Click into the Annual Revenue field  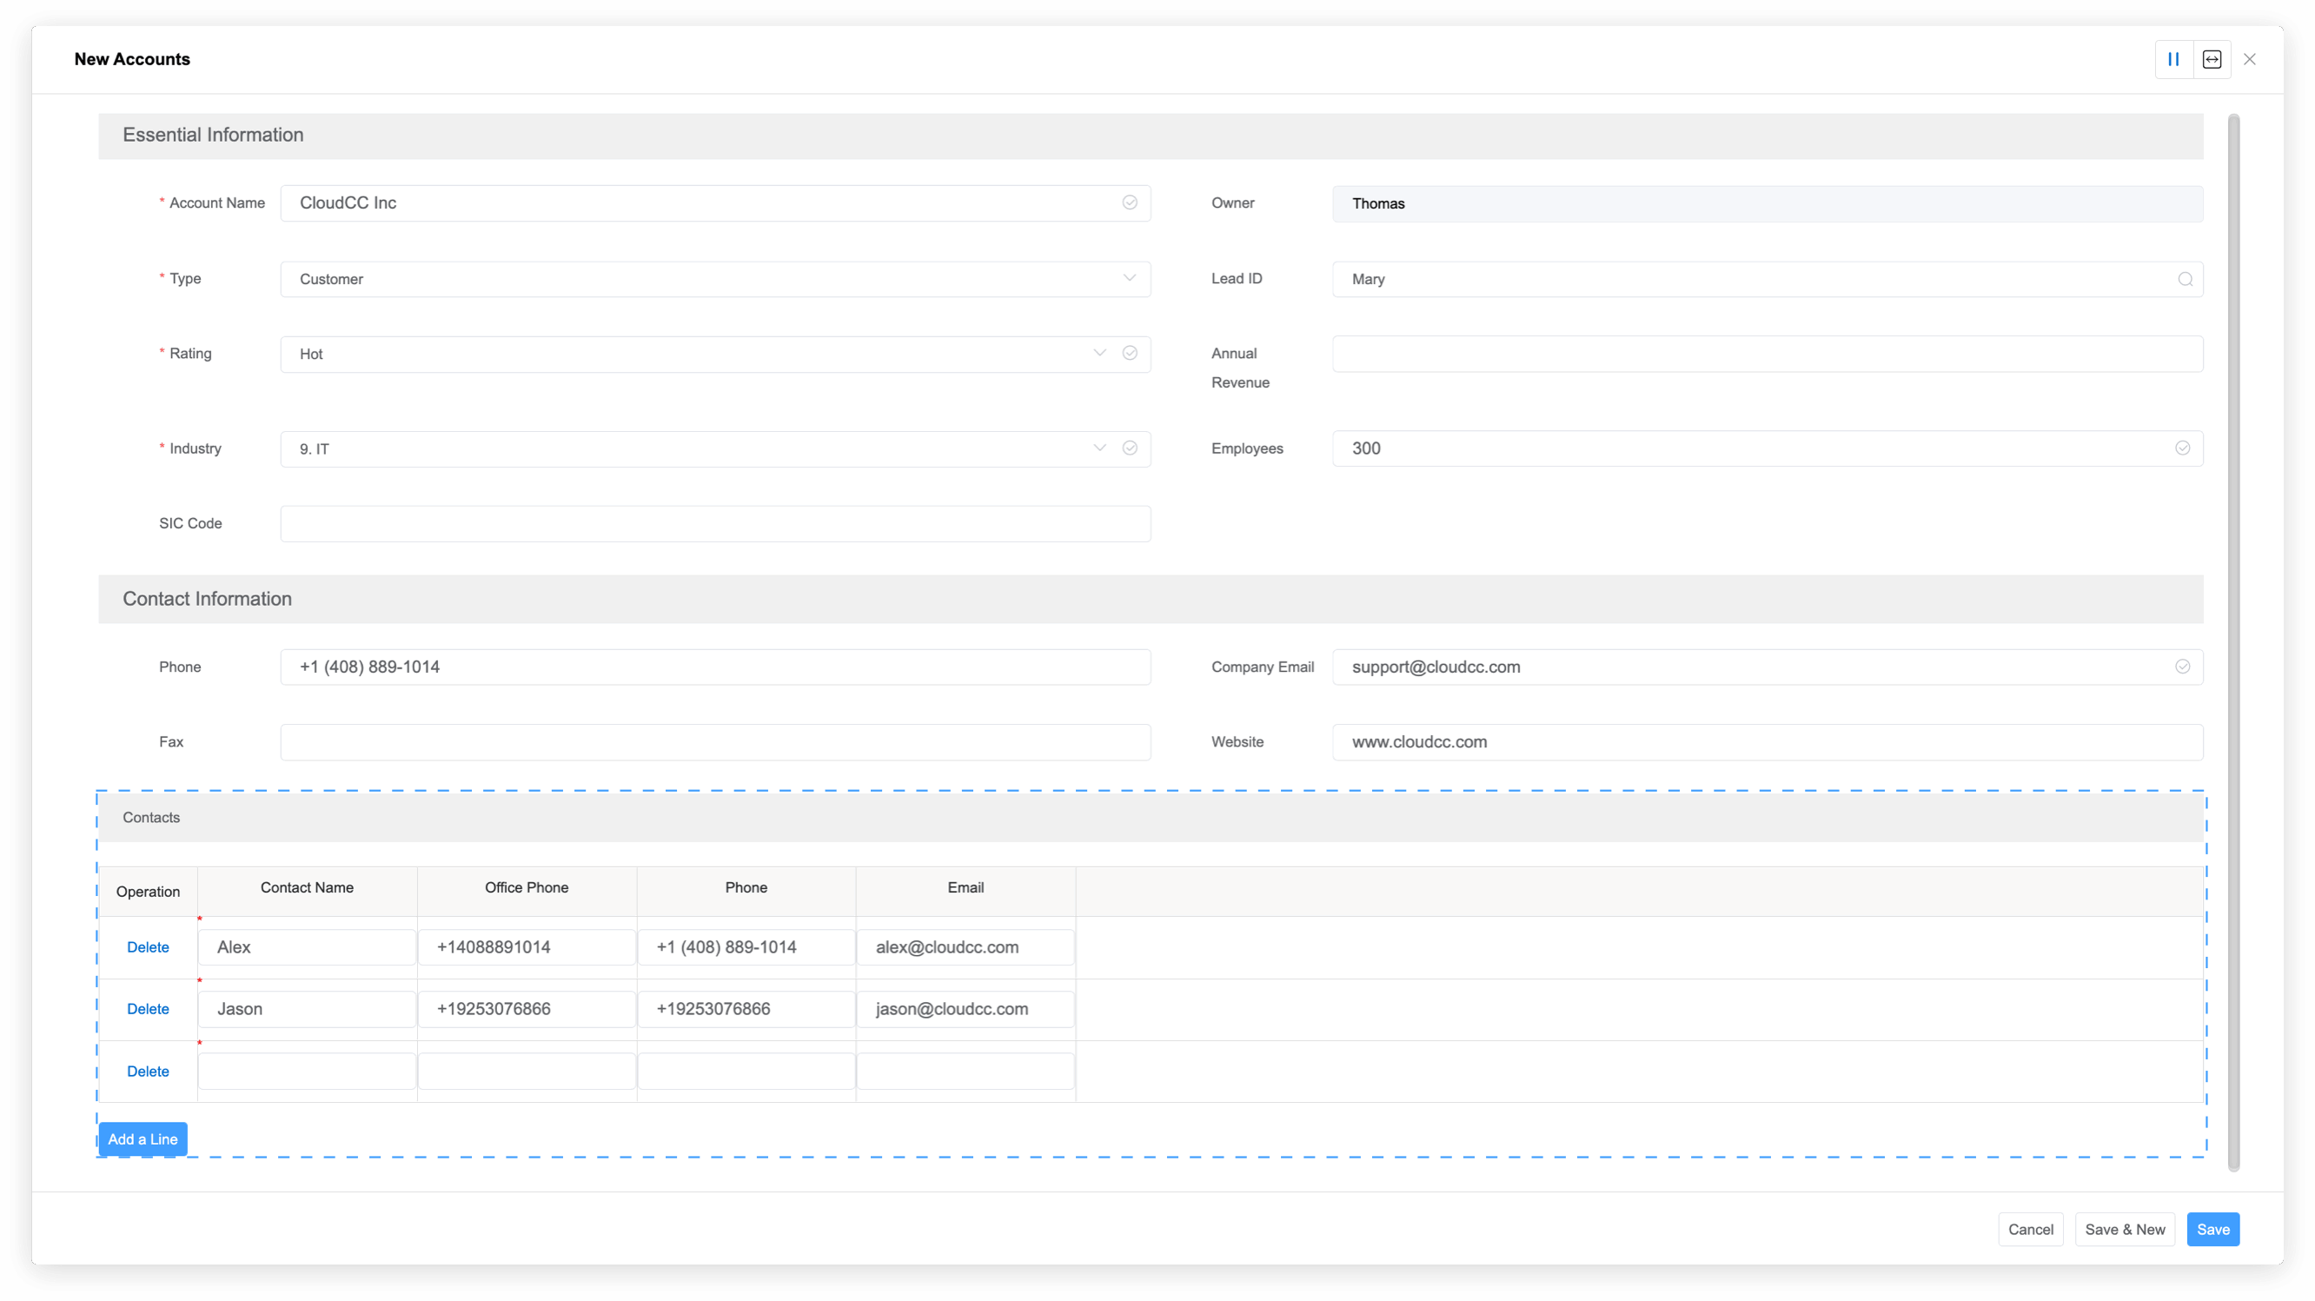1767,354
